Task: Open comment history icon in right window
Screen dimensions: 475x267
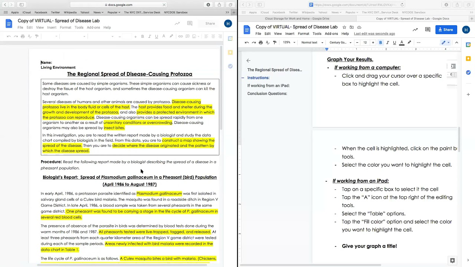Action: click(427, 30)
